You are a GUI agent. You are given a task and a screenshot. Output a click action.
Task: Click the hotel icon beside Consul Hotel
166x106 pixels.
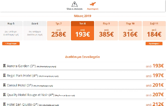[x=4, y=85]
